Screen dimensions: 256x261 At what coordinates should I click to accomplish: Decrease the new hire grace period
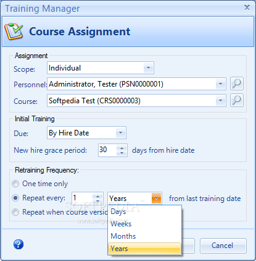click(122, 153)
